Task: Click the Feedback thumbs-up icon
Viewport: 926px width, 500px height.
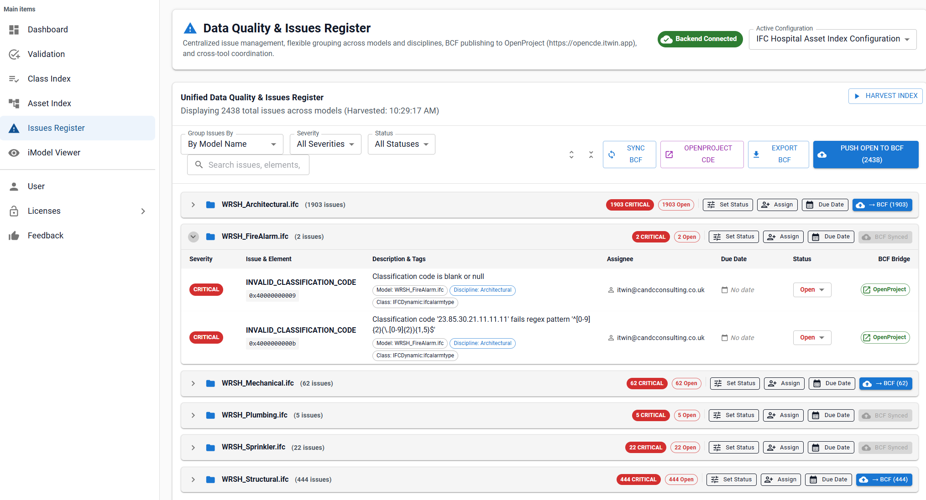Action: click(x=14, y=236)
